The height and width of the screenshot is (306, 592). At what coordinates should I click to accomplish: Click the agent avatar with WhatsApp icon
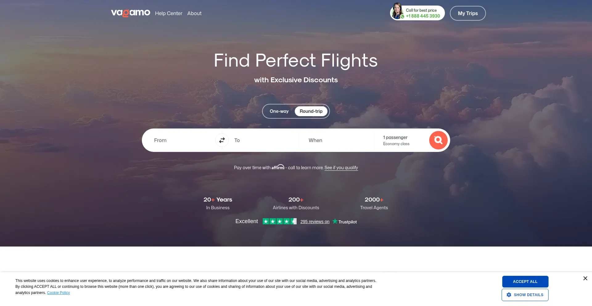click(x=397, y=12)
